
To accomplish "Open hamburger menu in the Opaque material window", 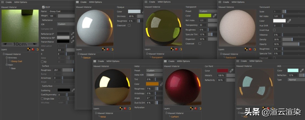I will click(x=77, y=2).
